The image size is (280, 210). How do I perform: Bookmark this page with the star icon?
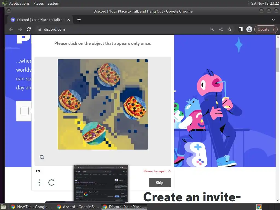click(x=230, y=29)
